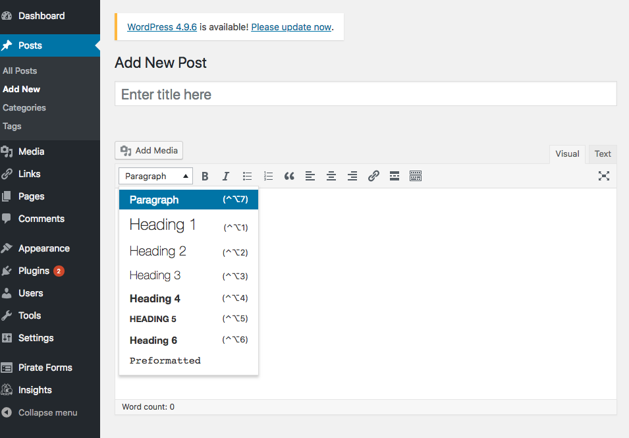Click the Settings sliders icon
Screen dimensions: 629x438
(7, 338)
